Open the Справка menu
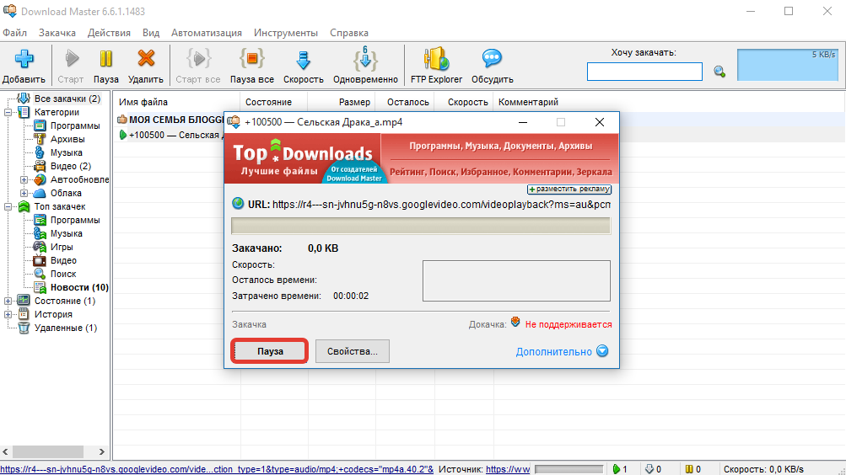 [x=349, y=33]
